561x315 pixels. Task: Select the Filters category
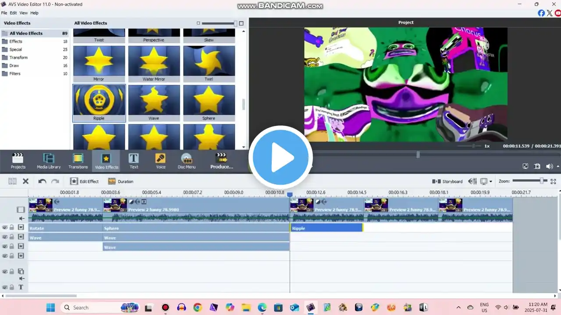tap(35, 73)
